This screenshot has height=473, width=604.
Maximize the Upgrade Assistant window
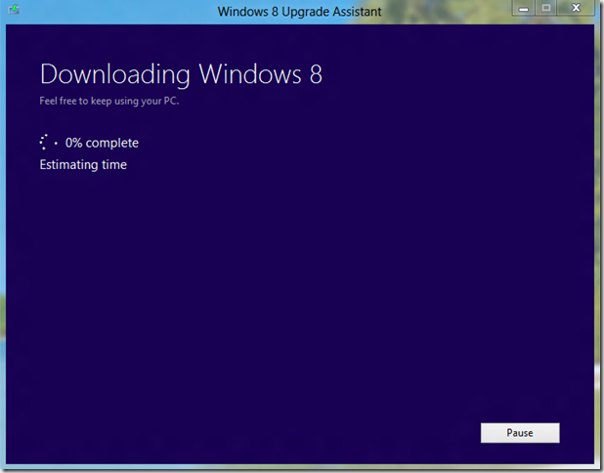[546, 8]
